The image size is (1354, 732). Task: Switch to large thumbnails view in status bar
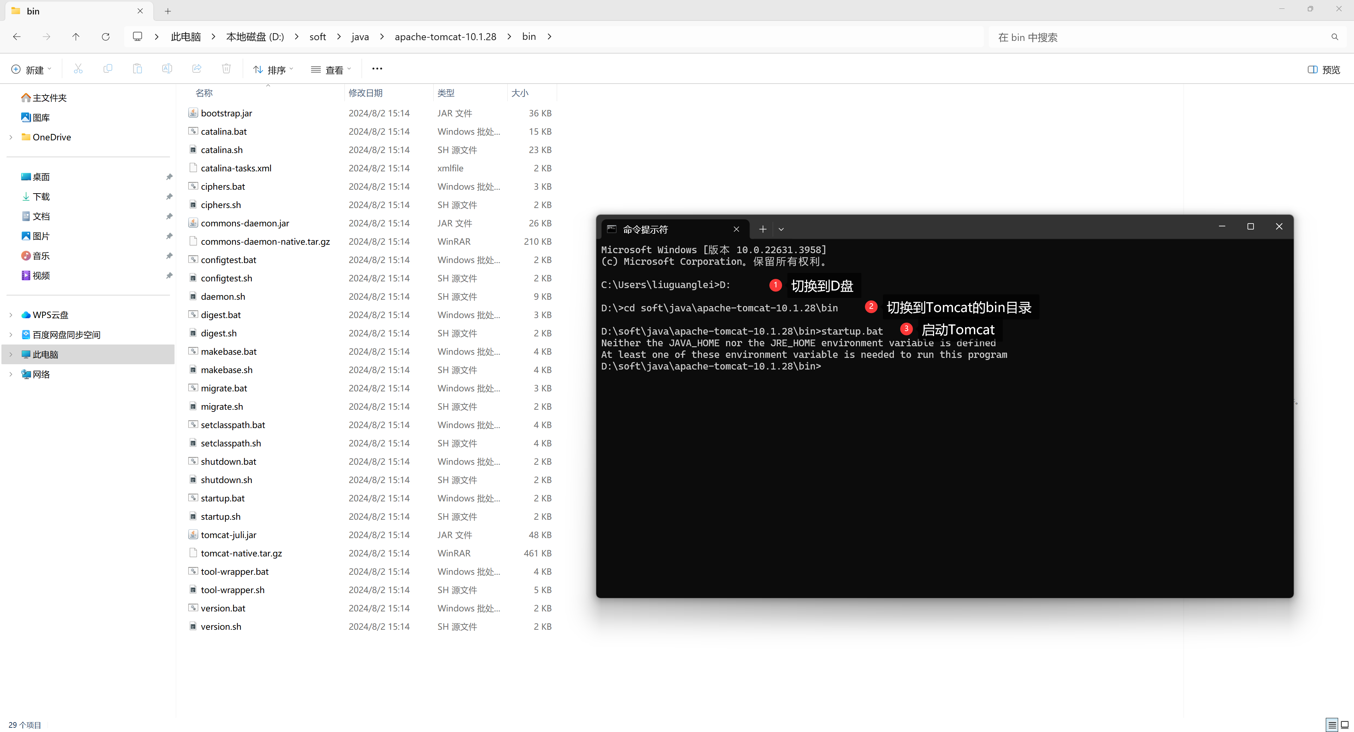(x=1344, y=725)
